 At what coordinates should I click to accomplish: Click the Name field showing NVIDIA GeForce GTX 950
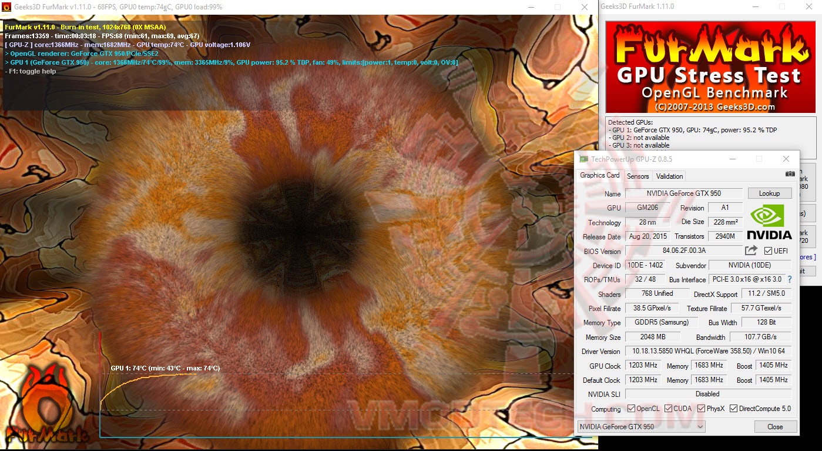[x=683, y=193]
